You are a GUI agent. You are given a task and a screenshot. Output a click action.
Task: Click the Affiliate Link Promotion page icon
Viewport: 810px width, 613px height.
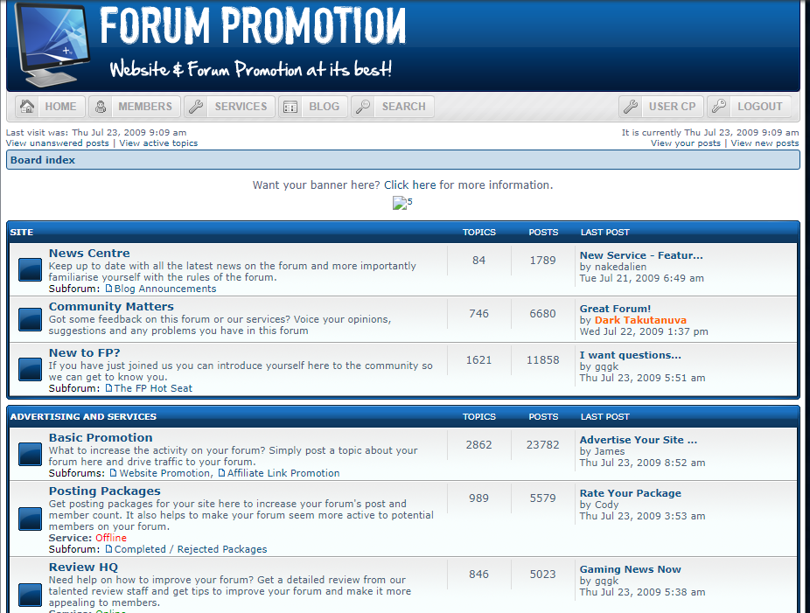pyautogui.click(x=221, y=473)
